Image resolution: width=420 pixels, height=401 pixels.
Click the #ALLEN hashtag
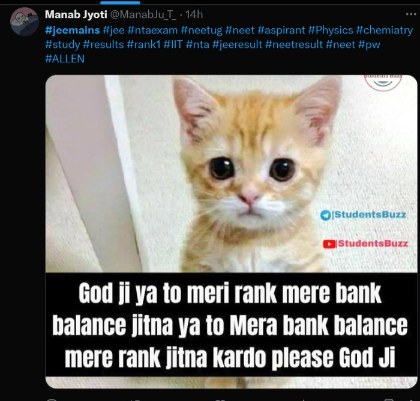tap(64, 59)
